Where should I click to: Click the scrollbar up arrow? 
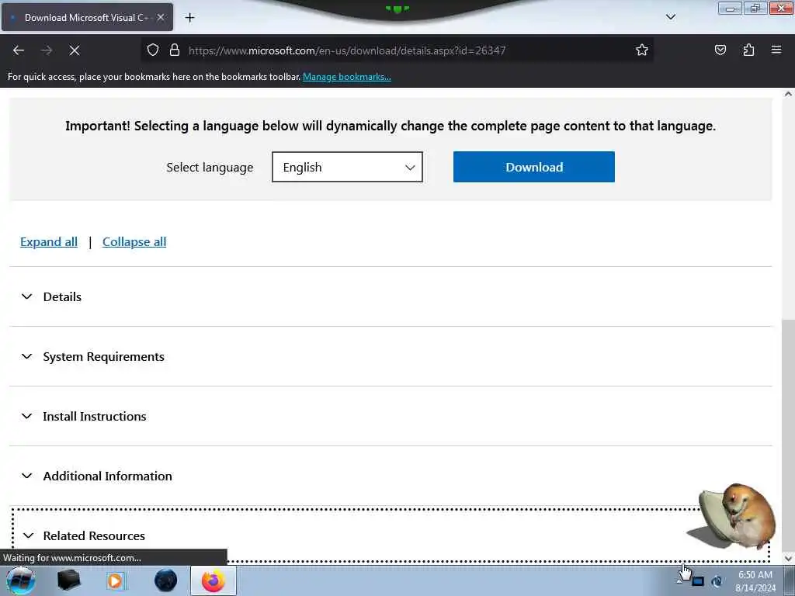(x=789, y=94)
